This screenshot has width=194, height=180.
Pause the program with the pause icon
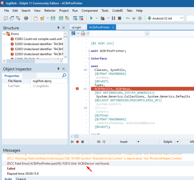coord(114,18)
